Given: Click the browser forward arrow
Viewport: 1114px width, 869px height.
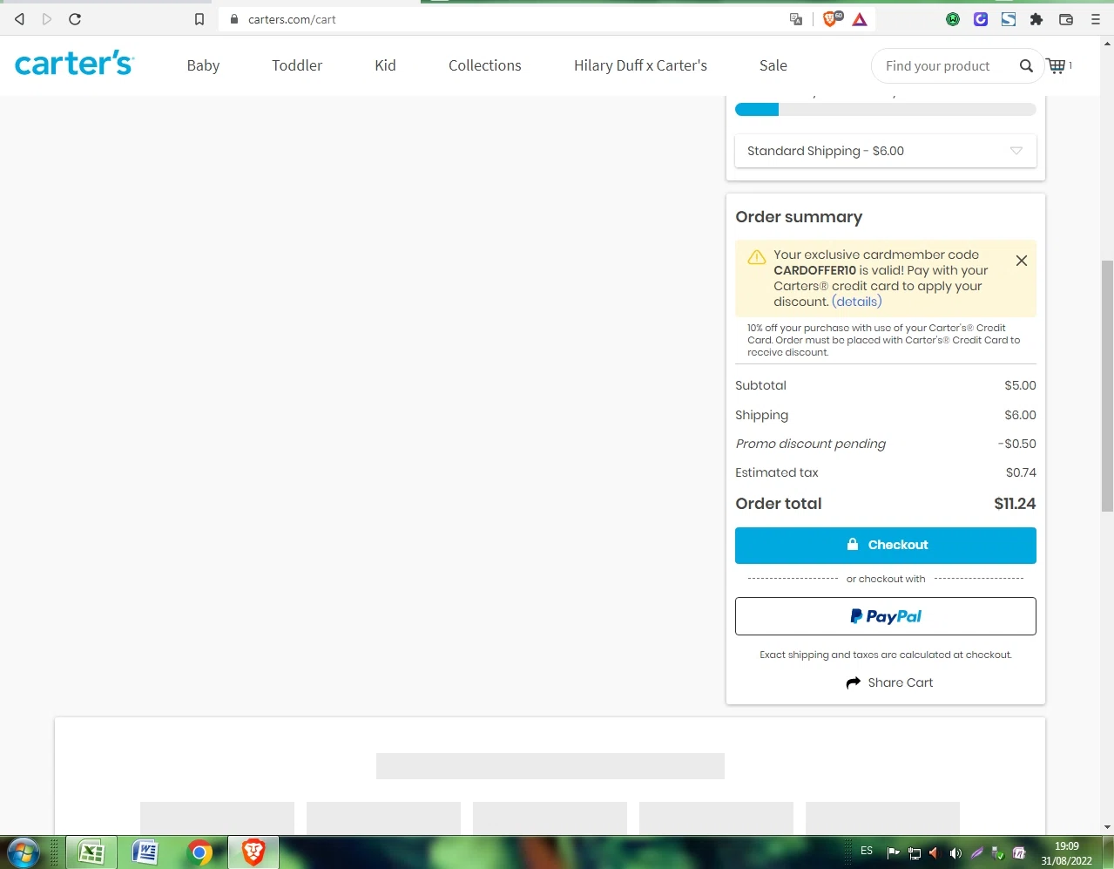Looking at the screenshot, I should [x=47, y=19].
